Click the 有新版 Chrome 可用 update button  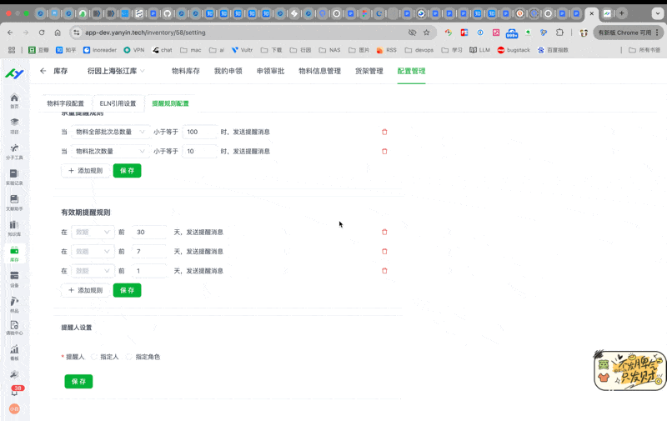tap(627, 33)
